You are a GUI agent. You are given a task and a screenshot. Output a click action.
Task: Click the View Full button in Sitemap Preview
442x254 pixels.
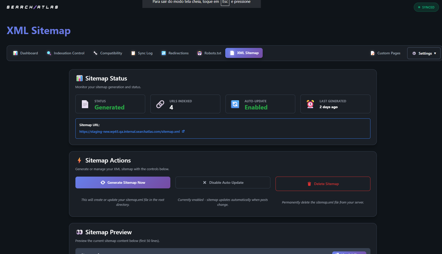[349, 253]
